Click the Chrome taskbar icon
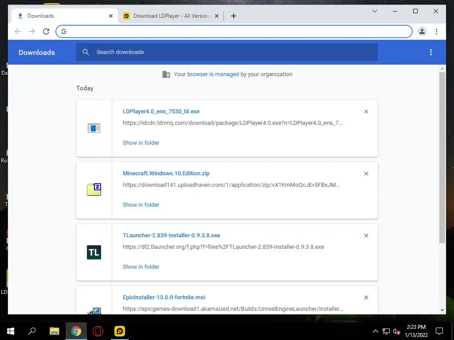454x340 pixels. click(x=76, y=331)
